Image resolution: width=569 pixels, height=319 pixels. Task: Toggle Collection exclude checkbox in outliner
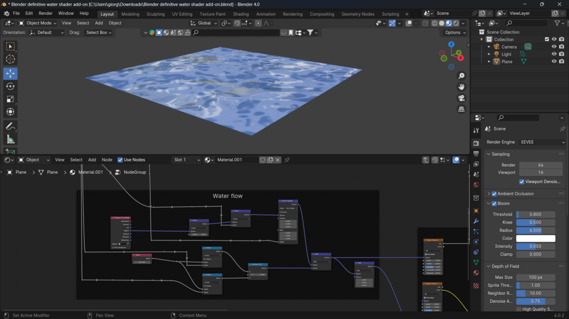tap(546, 40)
